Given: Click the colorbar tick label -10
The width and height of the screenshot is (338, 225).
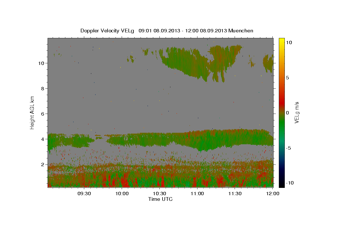Looking at the screenshot, I should pos(290,183).
